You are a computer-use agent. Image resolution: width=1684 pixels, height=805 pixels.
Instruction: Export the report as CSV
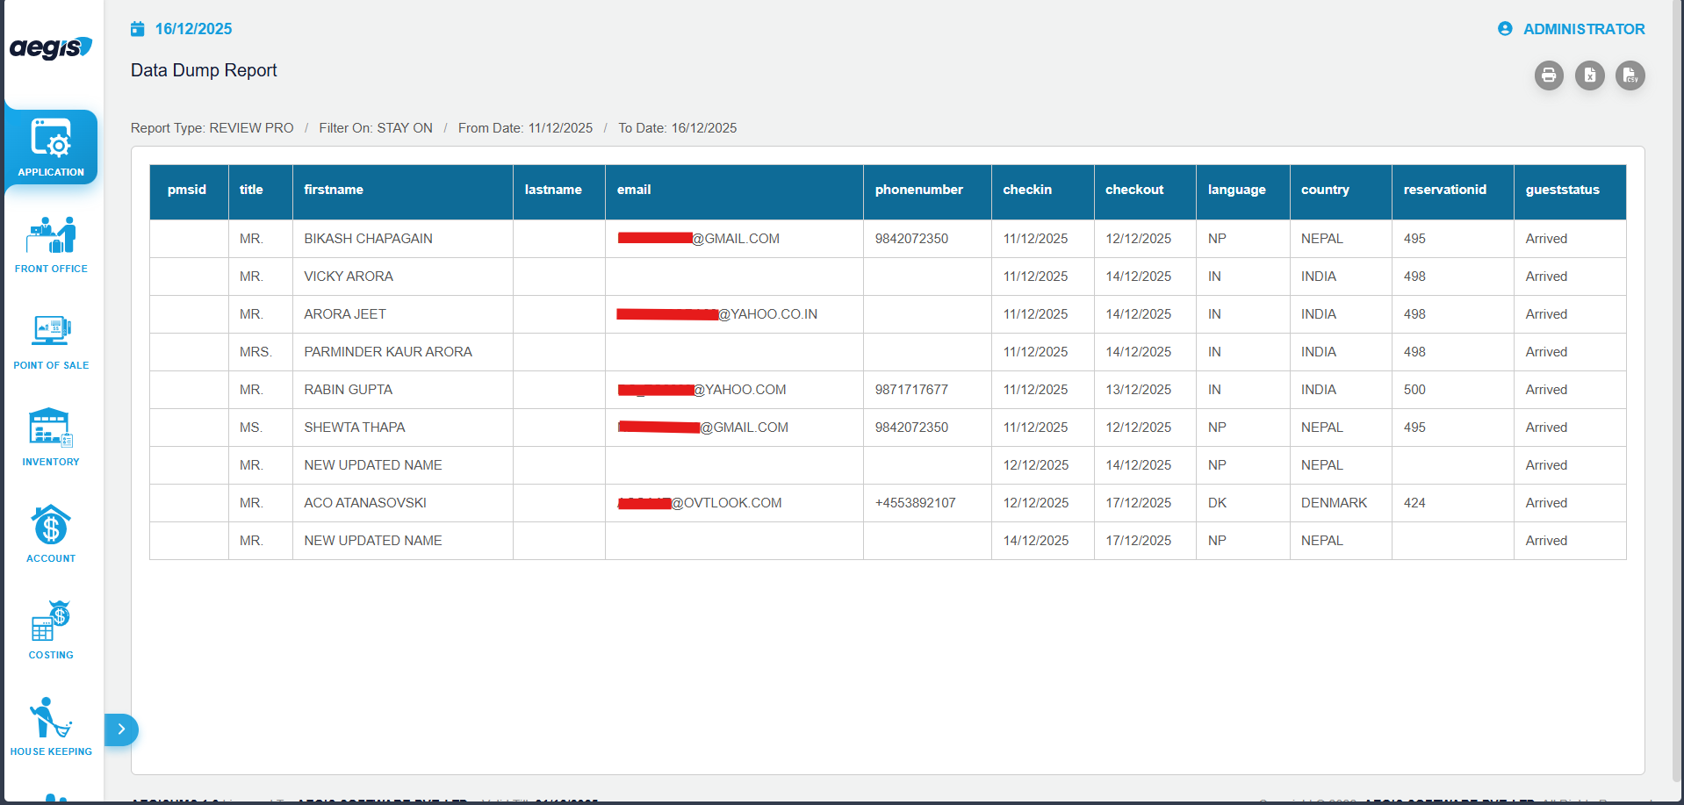point(1630,75)
